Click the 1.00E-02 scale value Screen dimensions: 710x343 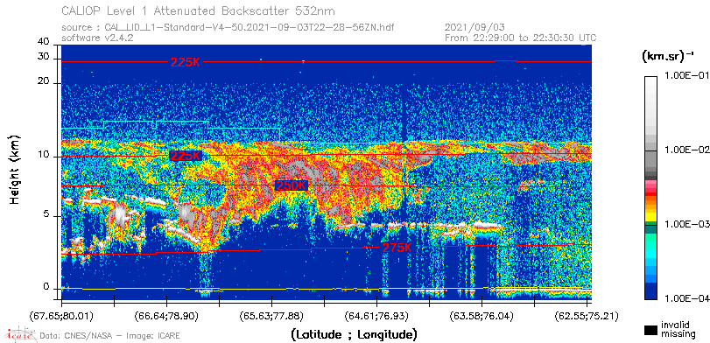click(686, 150)
